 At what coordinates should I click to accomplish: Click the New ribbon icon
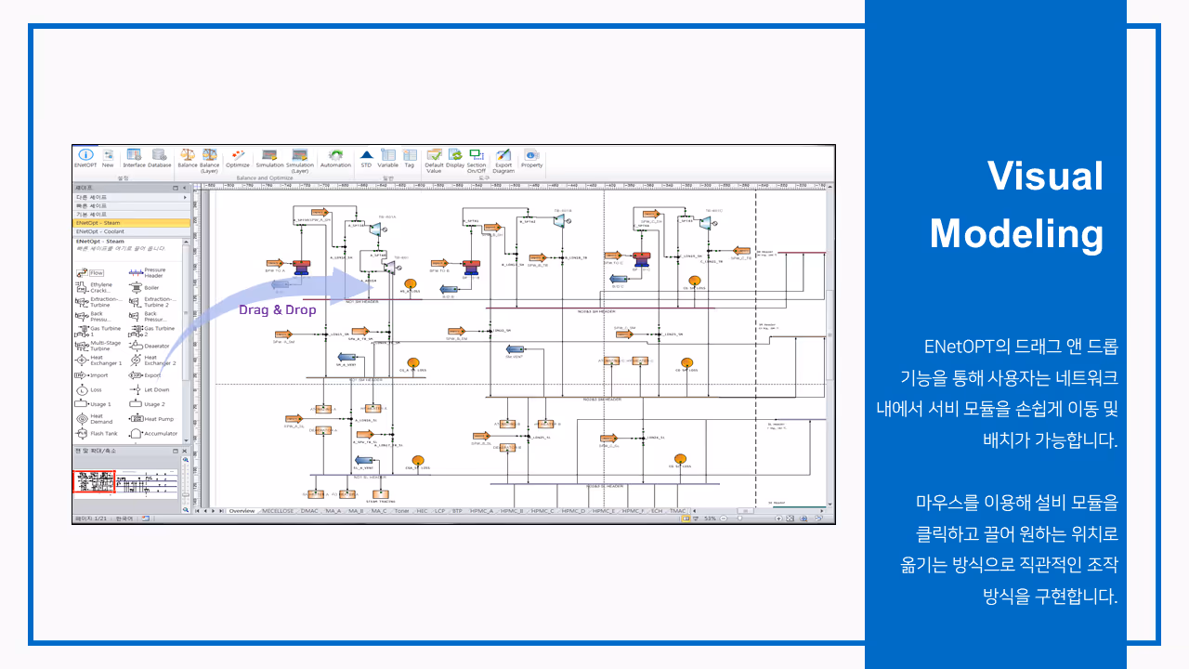coord(108,158)
